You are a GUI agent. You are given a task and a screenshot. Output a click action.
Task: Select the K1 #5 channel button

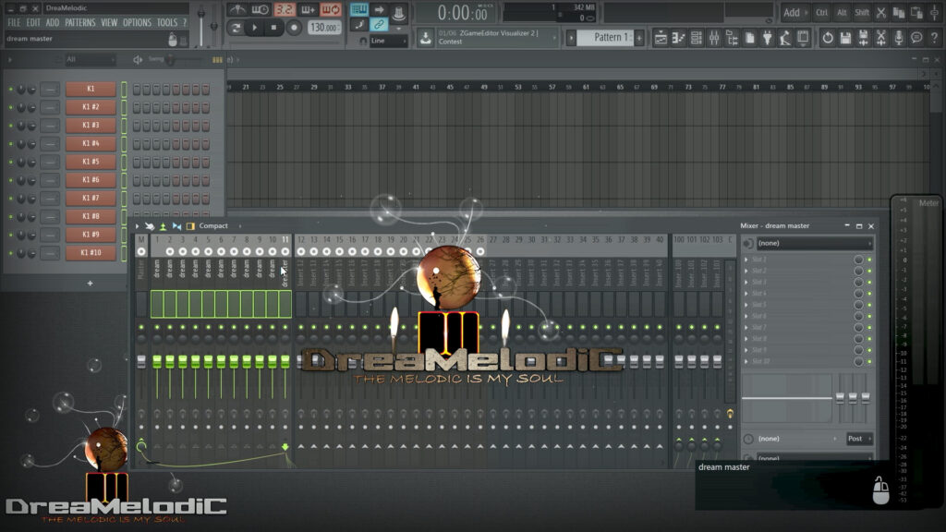click(91, 162)
